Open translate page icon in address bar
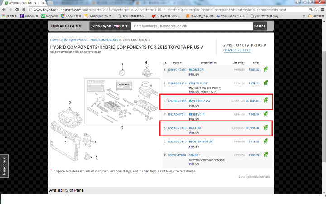Image resolution: width=326 pixels, height=204 pixels. 311,10
